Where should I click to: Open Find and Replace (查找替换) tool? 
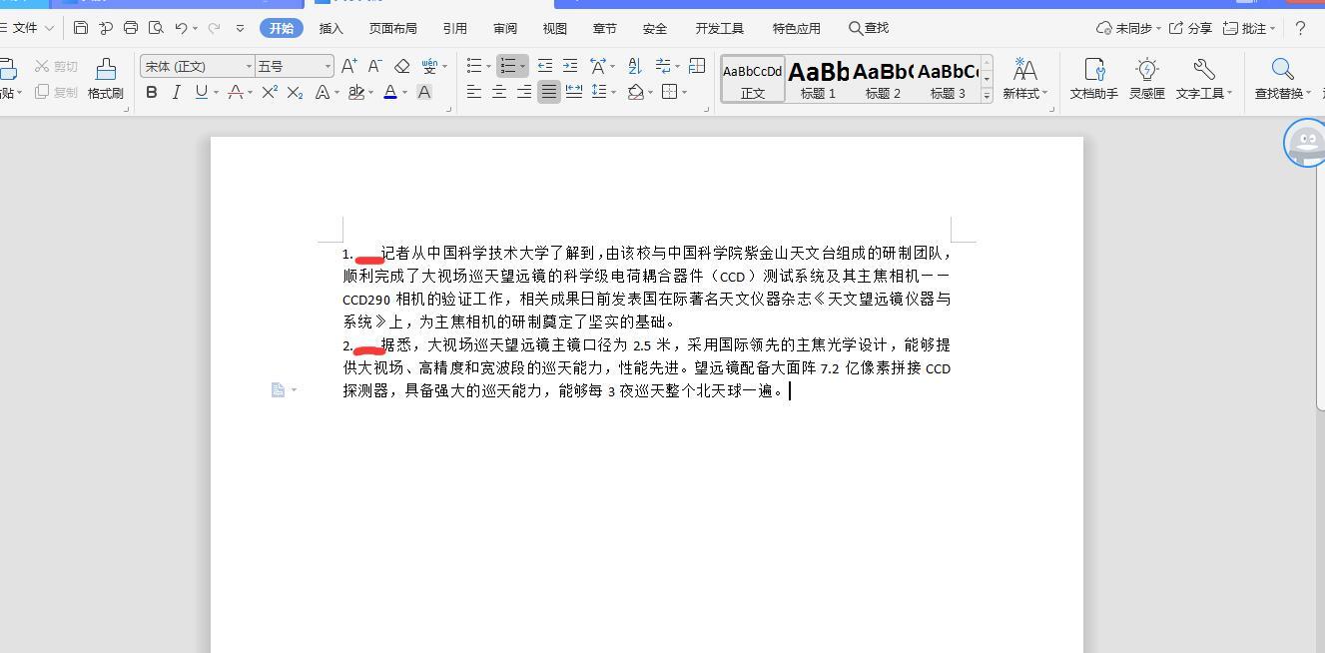(1282, 78)
